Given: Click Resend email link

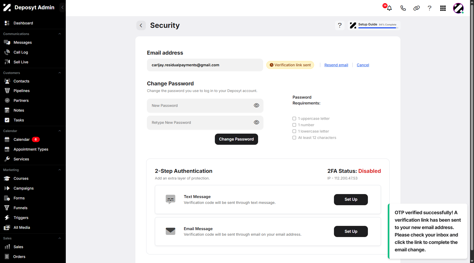Looking at the screenshot, I should 336,65.
